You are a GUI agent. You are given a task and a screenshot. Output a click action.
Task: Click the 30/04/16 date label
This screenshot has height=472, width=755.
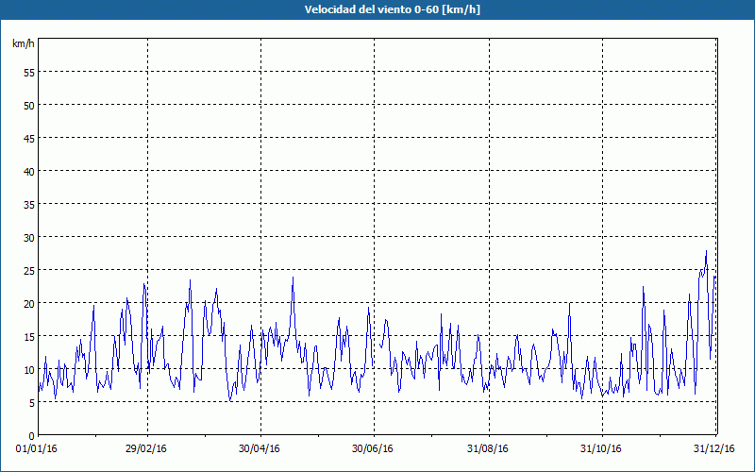[259, 449]
